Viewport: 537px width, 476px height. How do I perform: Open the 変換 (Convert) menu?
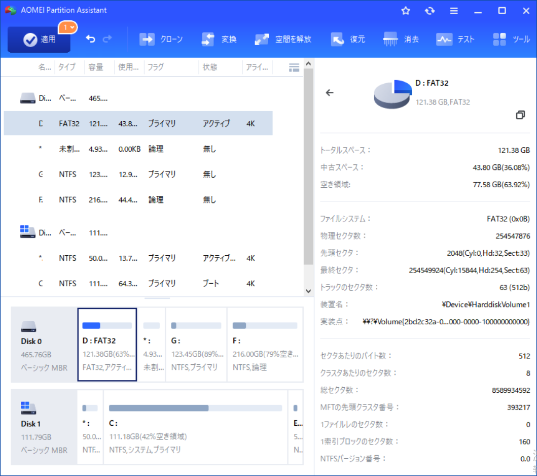coord(219,40)
